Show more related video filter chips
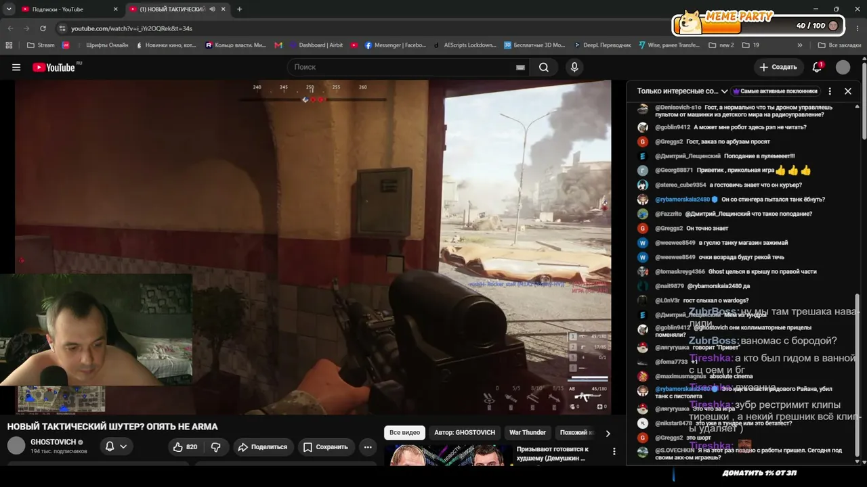Screen dimensions: 867x487 point(608,433)
